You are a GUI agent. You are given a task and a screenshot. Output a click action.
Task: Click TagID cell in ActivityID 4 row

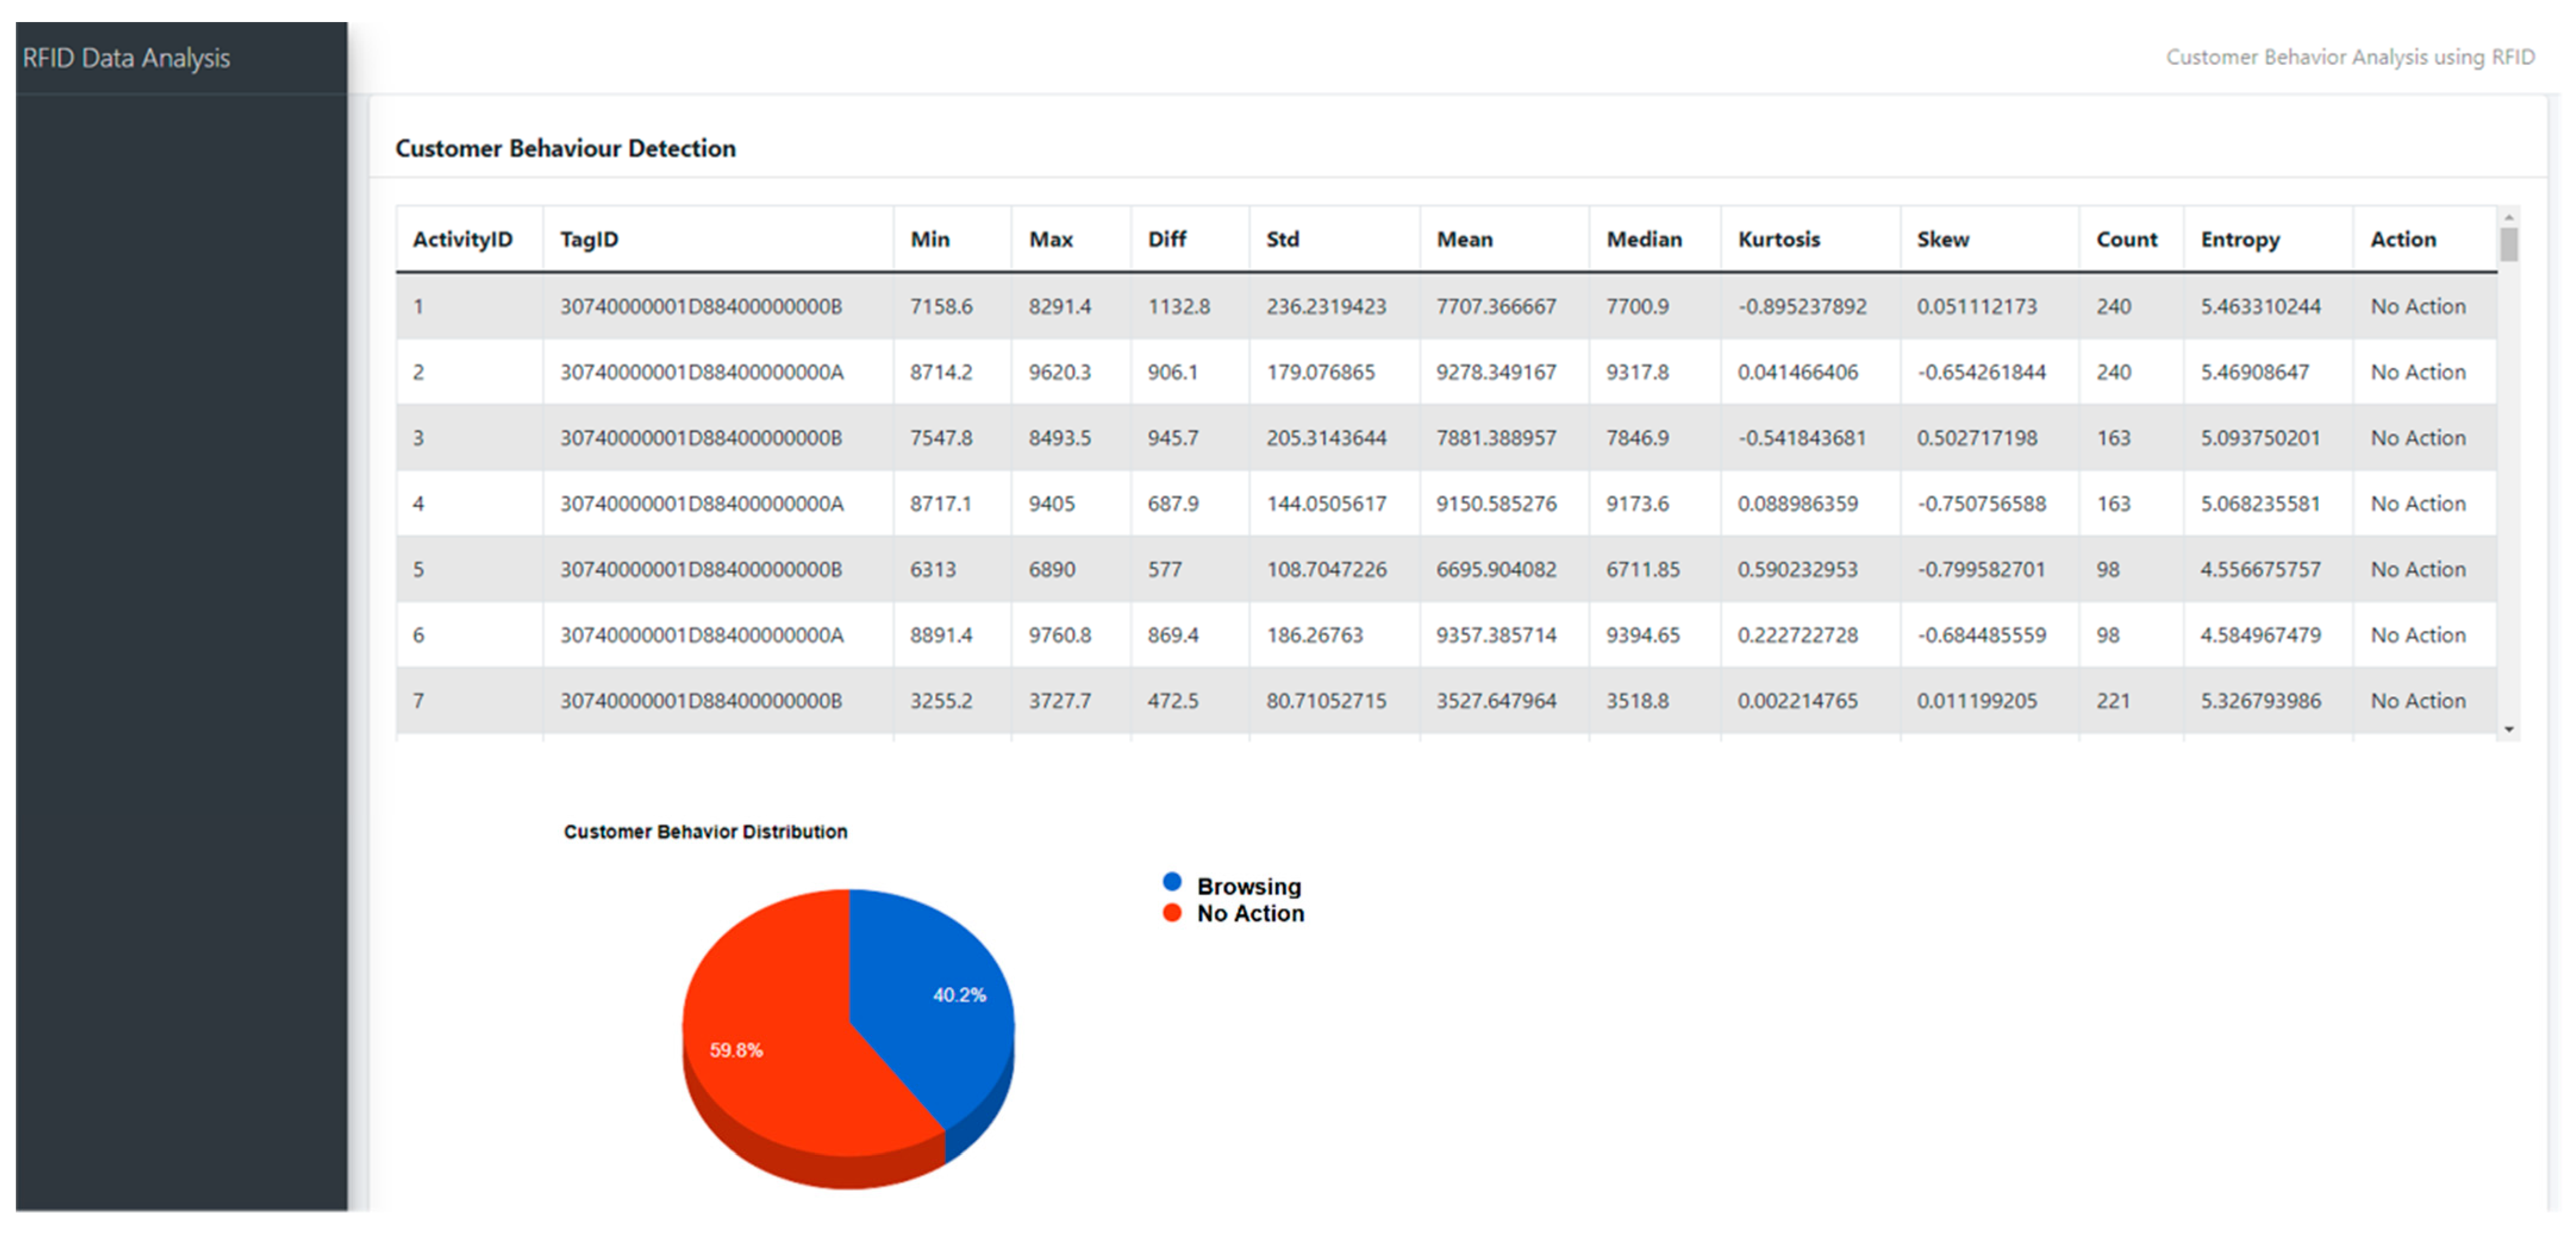(x=701, y=503)
